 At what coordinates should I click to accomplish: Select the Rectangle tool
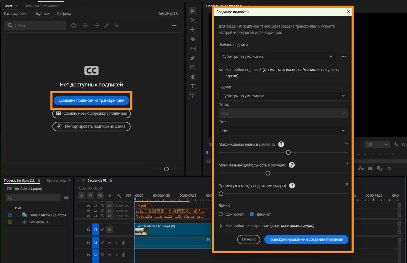[x=193, y=68]
